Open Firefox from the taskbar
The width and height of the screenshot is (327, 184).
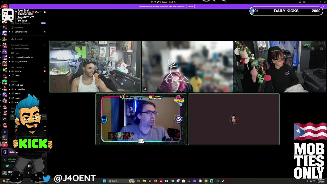point(155,181)
